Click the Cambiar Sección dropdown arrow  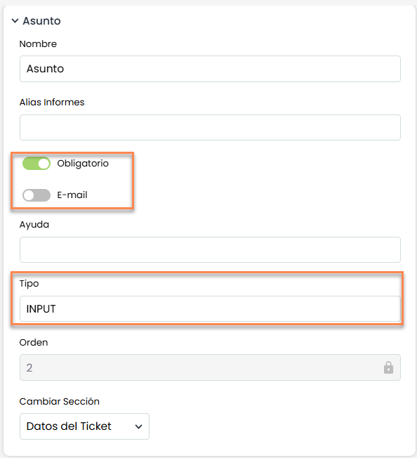(138, 426)
